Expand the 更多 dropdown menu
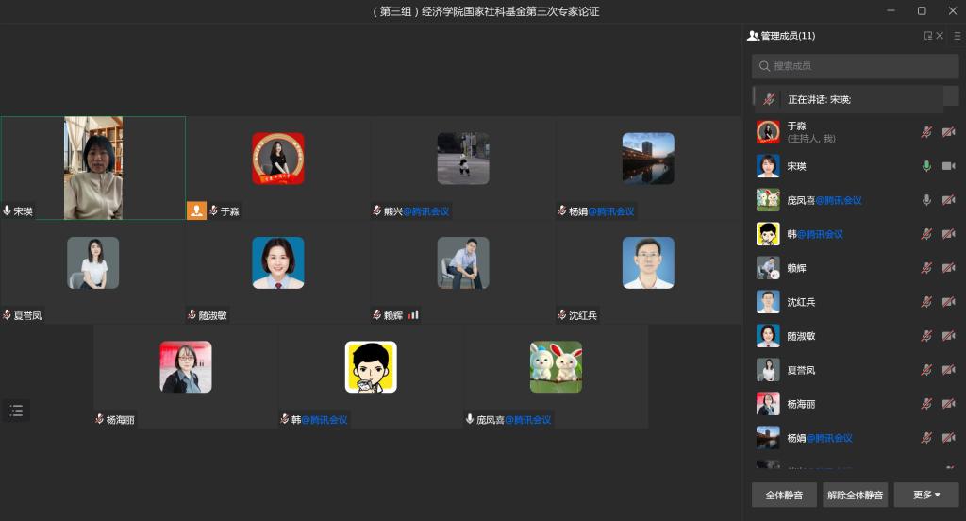The image size is (966, 521). 925,495
